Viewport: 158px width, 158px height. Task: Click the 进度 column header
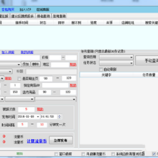point(93,23)
